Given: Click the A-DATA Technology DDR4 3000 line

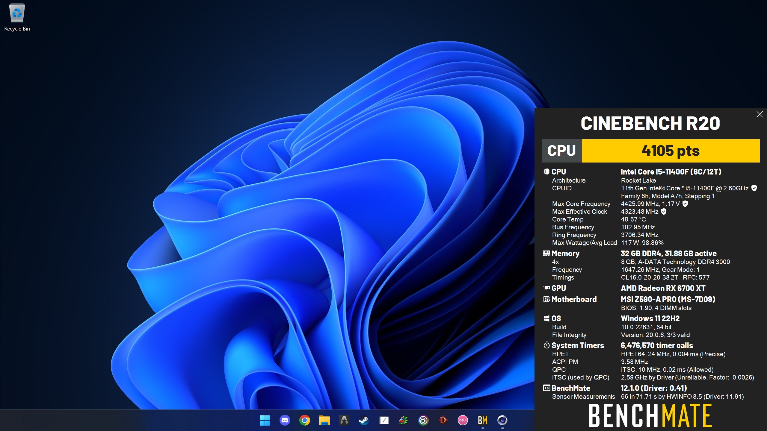Looking at the screenshot, I should click(675, 262).
